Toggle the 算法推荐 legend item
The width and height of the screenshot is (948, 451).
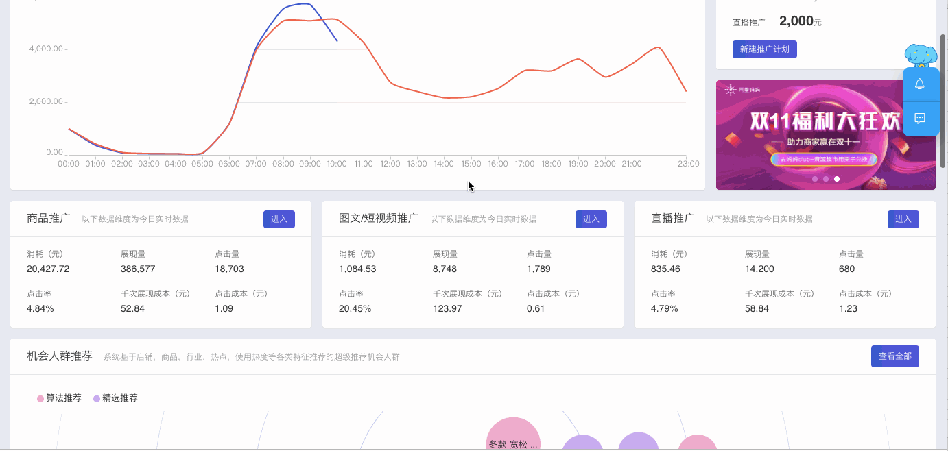59,398
